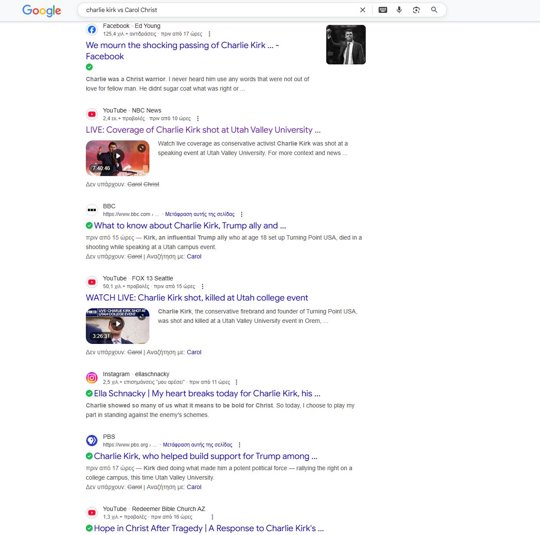Open more options for PBS result

click(x=240, y=445)
